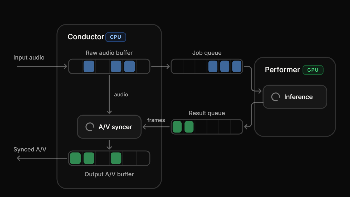350x197 pixels.
Task: Select the "Raw audio buffer" label
Action: [109, 53]
